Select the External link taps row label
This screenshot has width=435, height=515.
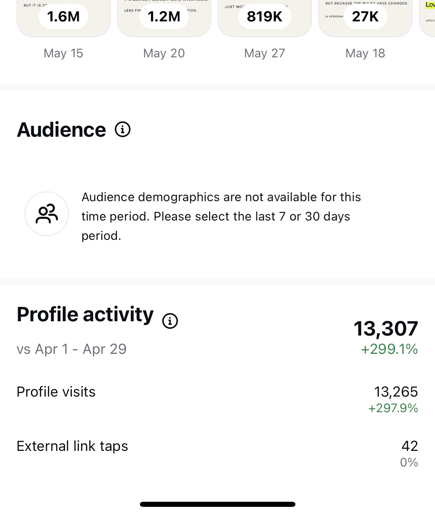pyautogui.click(x=72, y=446)
